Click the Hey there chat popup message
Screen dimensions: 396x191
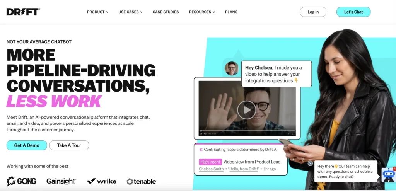[x=345, y=172]
